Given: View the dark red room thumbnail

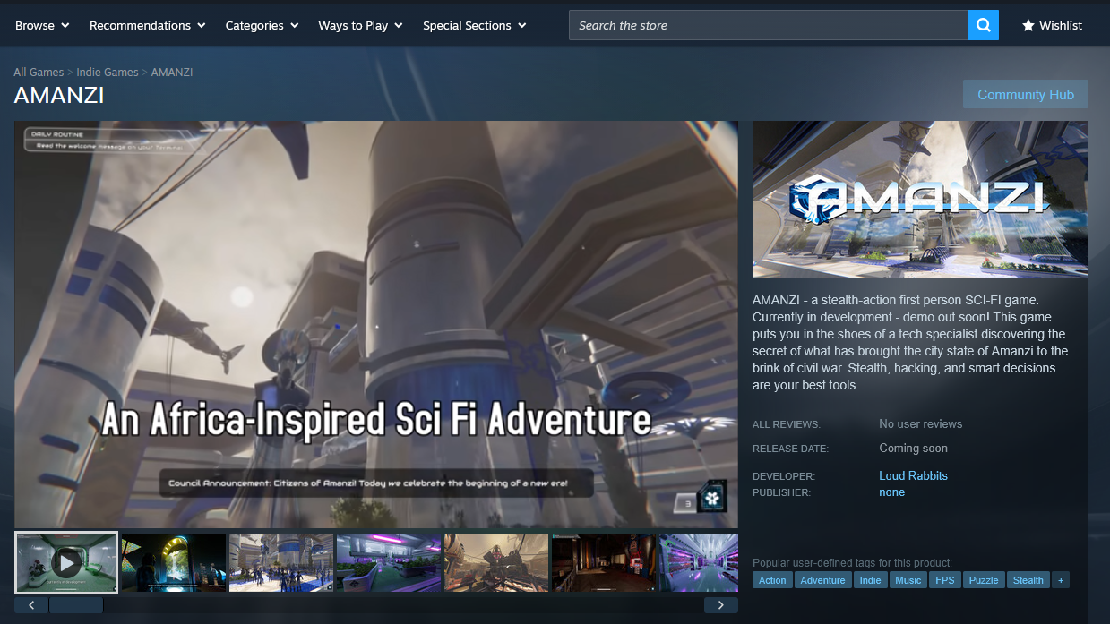Looking at the screenshot, I should click(x=604, y=563).
